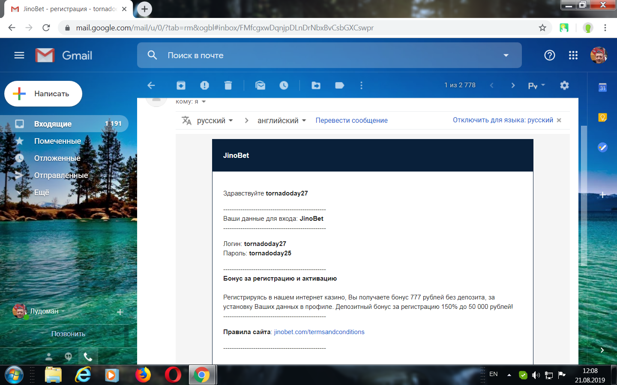Click 'Написать' compose button
617x385 pixels.
[43, 94]
